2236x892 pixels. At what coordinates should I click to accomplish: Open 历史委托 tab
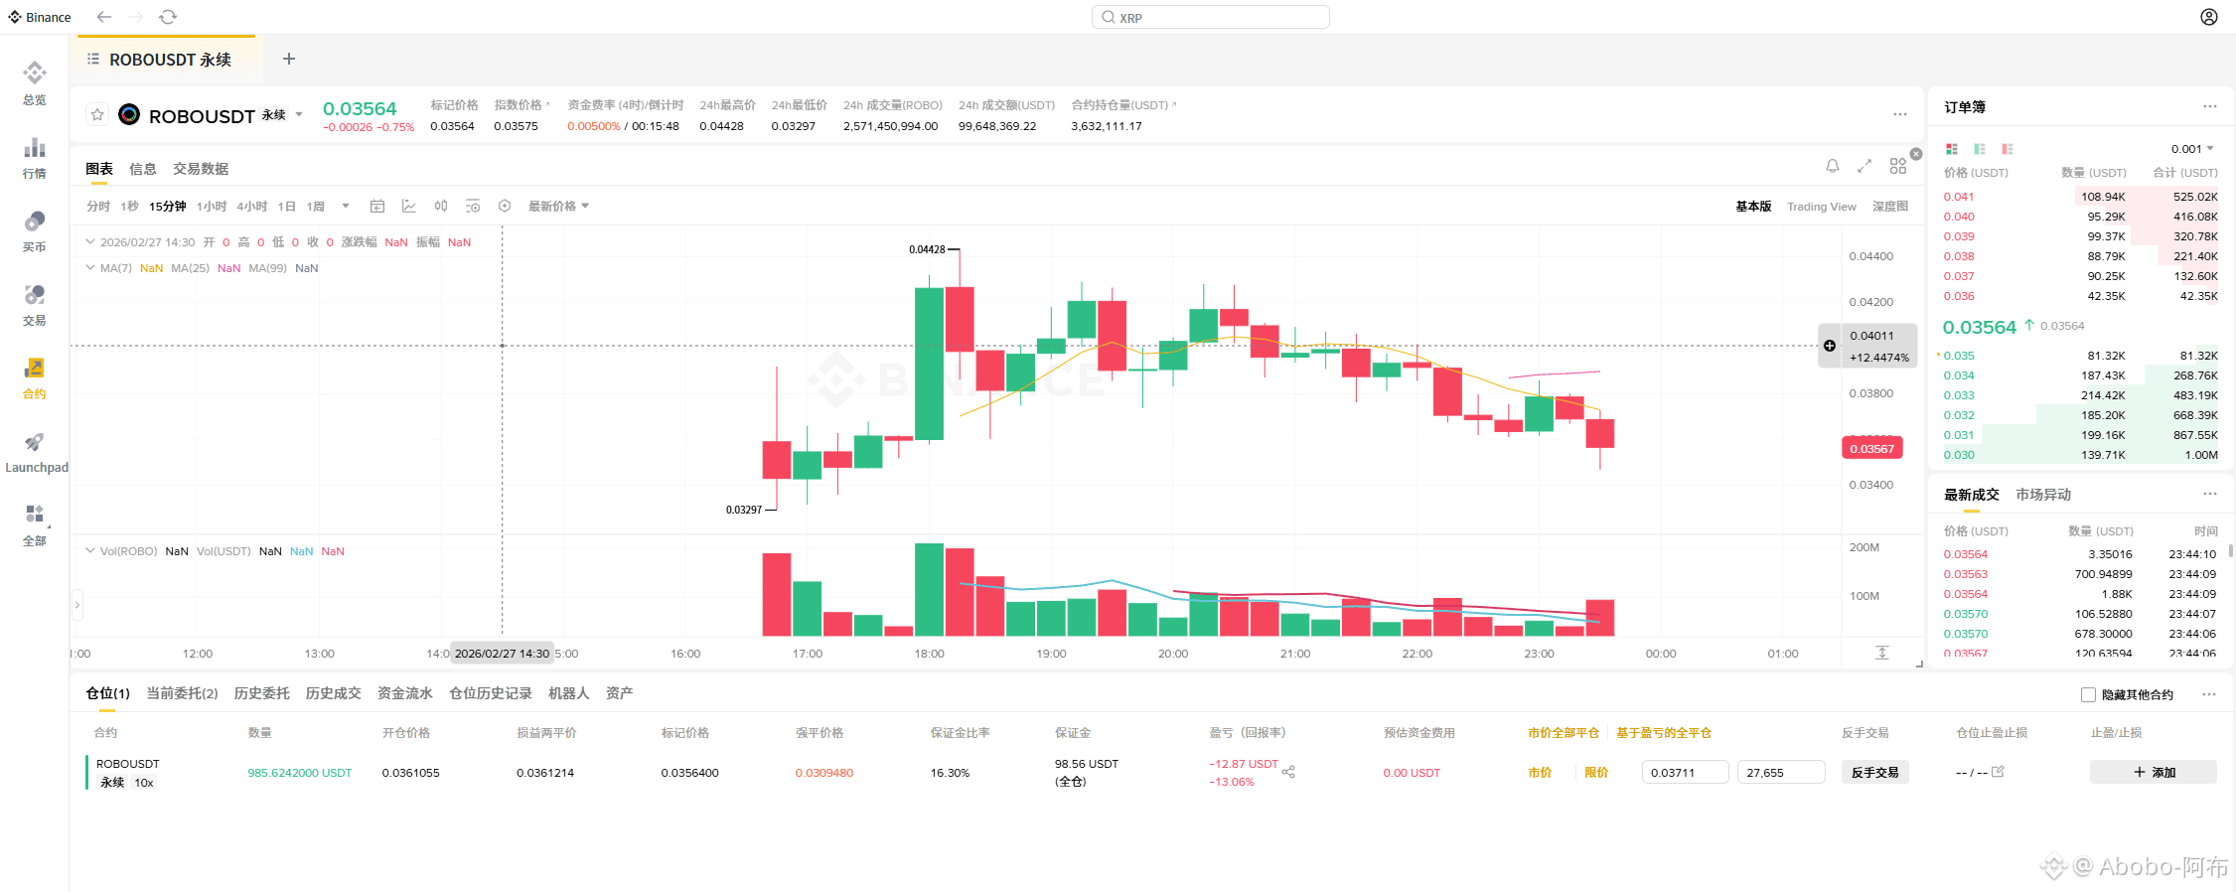point(262,693)
